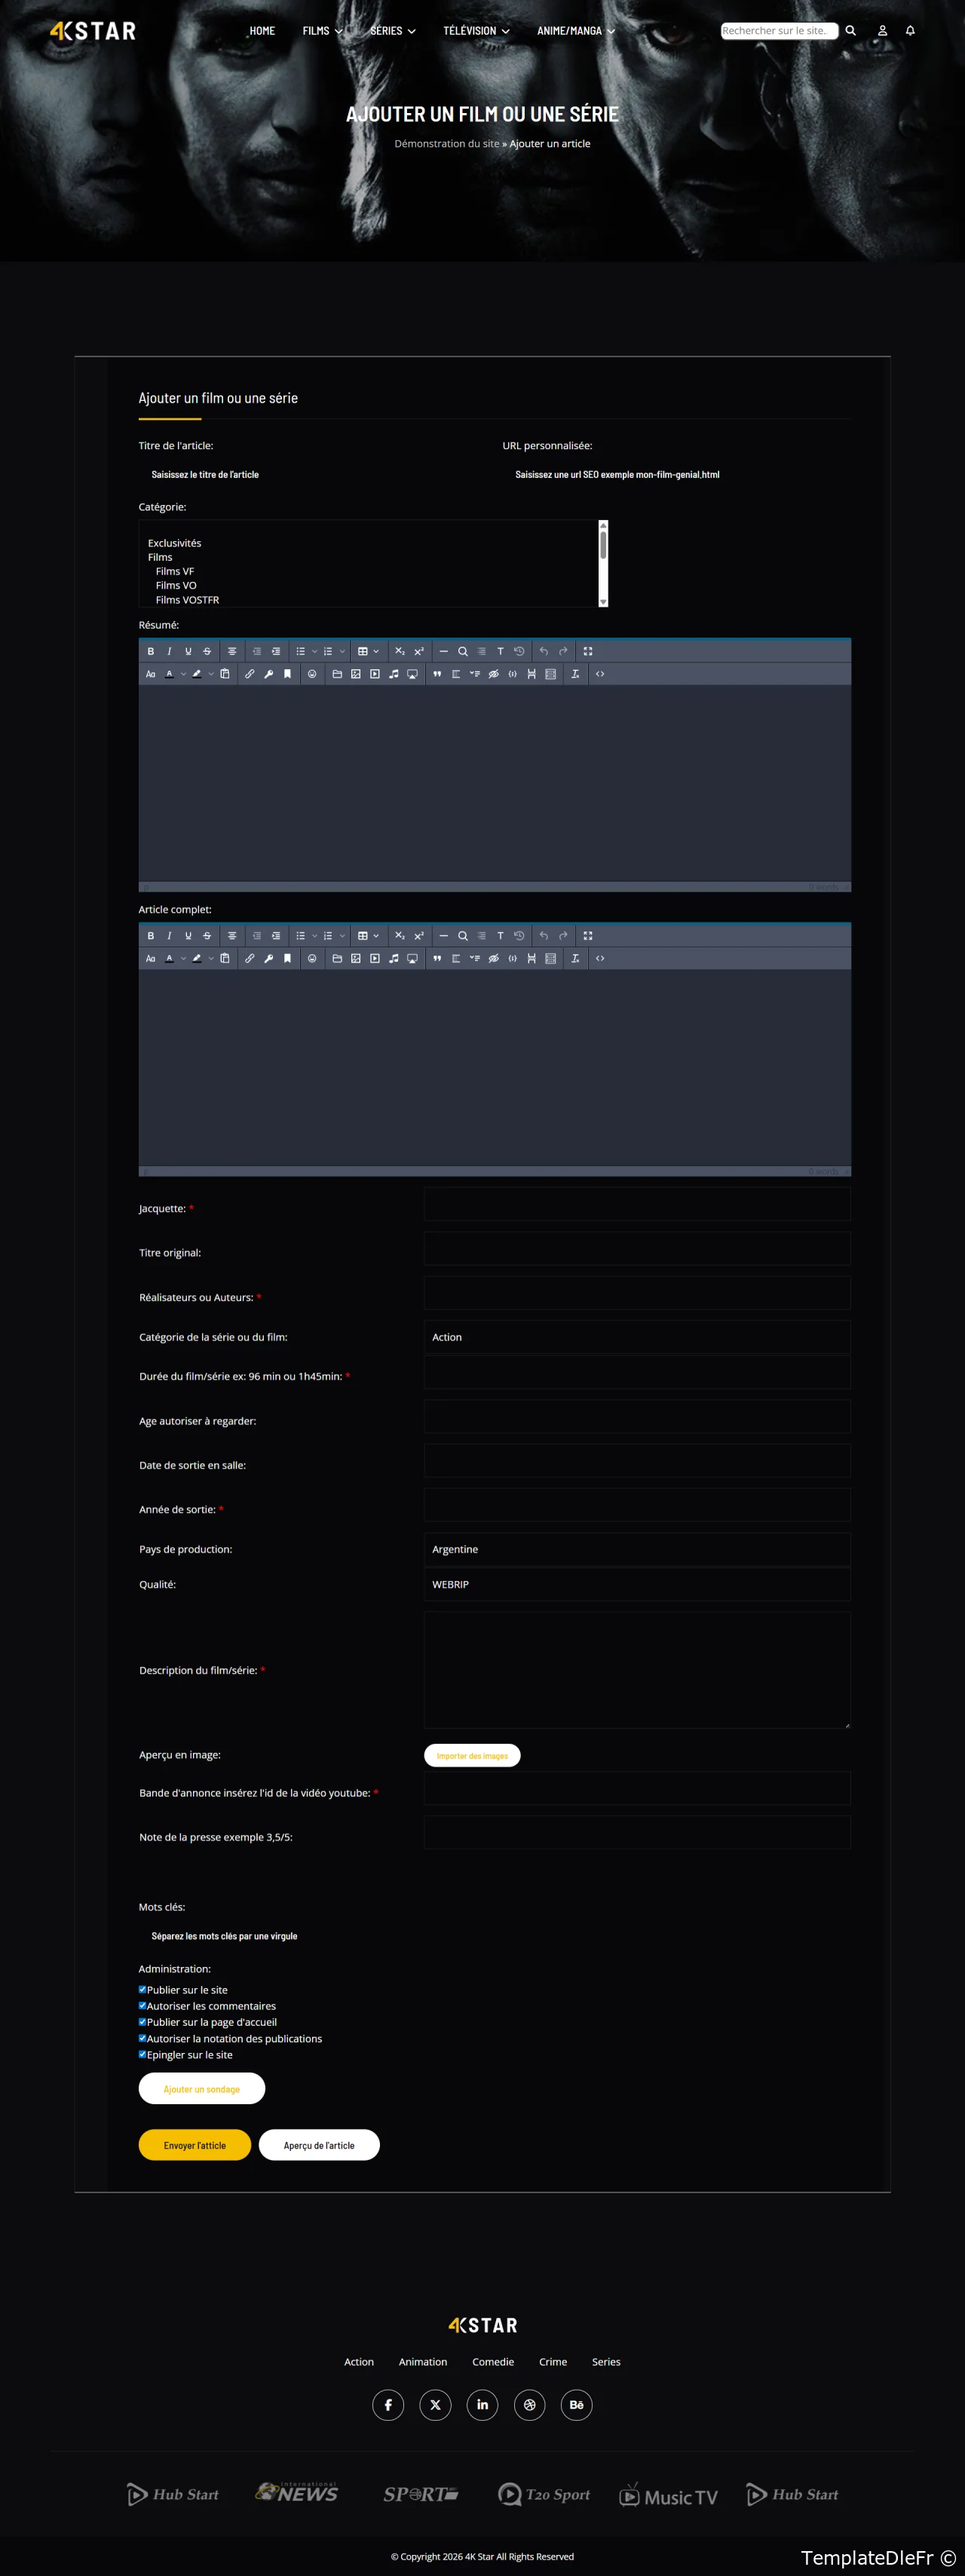
Task: Click the notification bell in the header
Action: click(x=910, y=31)
